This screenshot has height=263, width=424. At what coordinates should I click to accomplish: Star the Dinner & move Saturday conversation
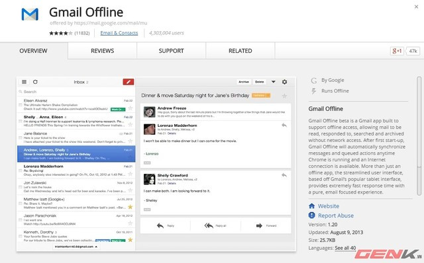click(284, 96)
